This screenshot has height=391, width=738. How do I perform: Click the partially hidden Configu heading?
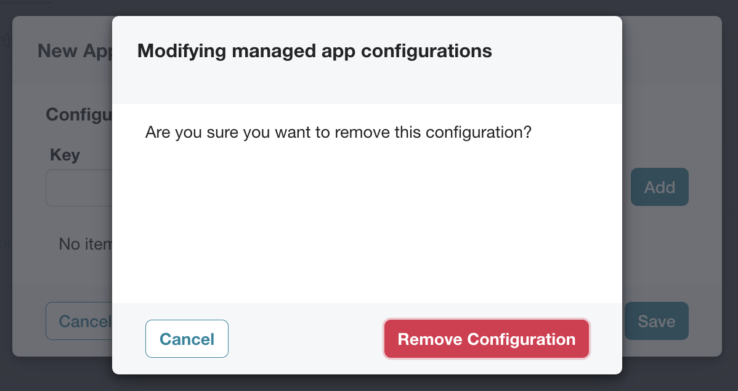[79, 115]
